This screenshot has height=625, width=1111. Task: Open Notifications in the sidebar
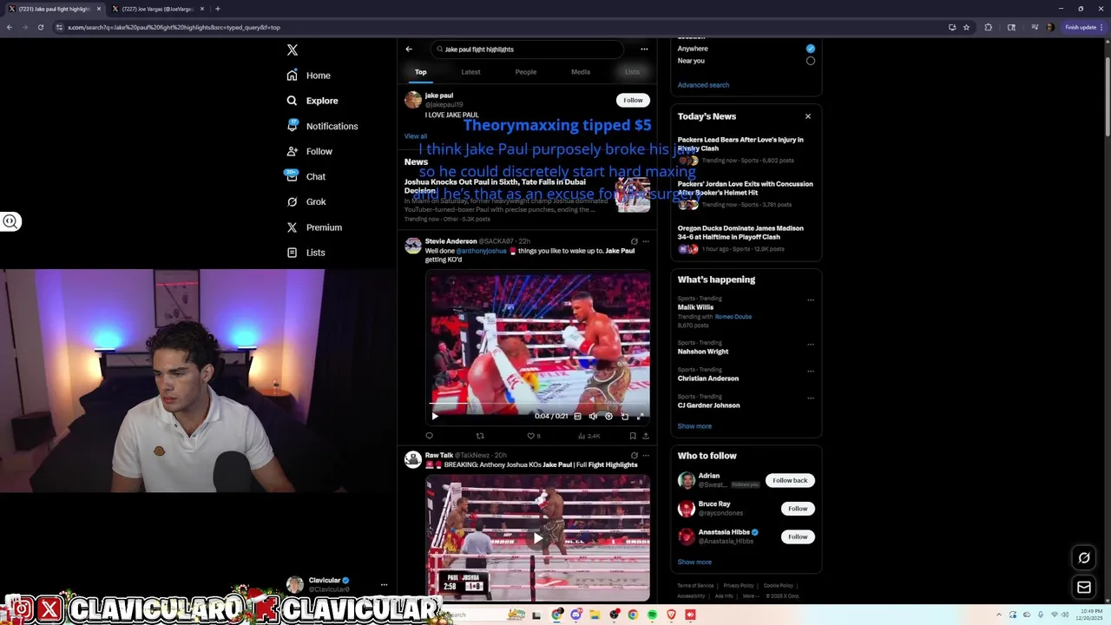[x=322, y=126]
